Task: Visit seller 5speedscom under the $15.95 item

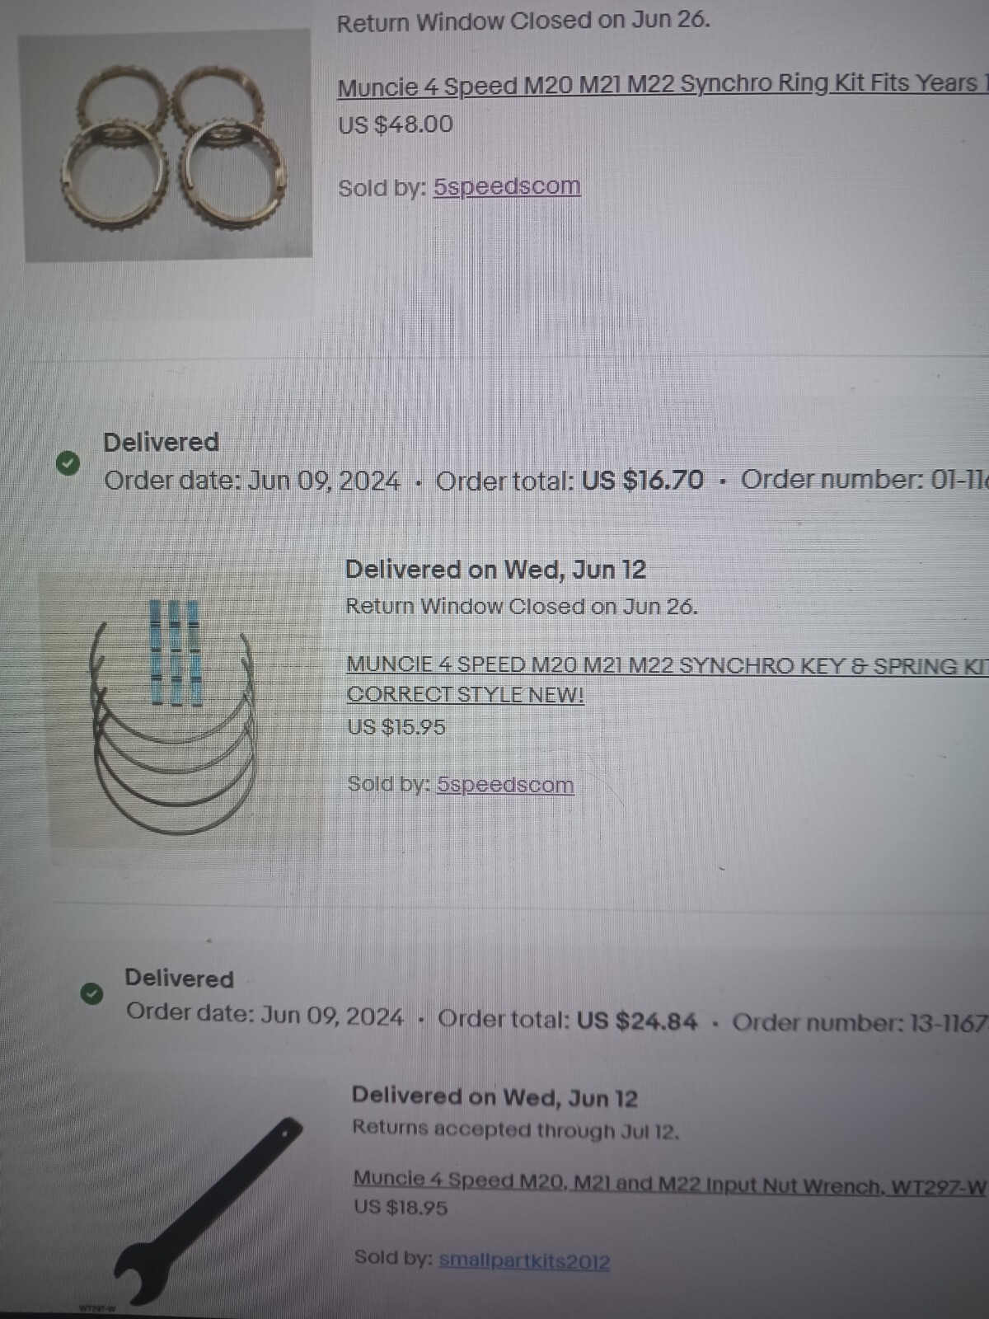Action: (x=505, y=785)
